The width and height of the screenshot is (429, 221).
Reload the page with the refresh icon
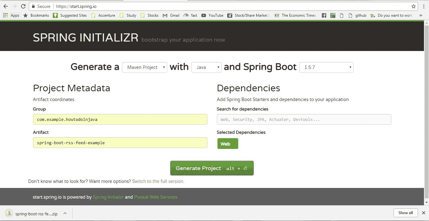click(23, 6)
